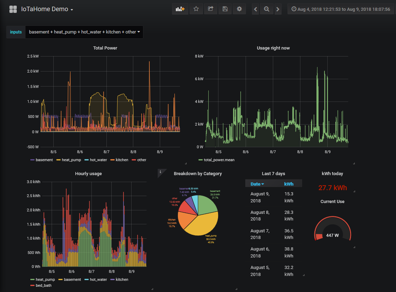Viewport: 396px width, 292px height.
Task: Shift time range forward with the right arrow
Action: pyautogui.click(x=278, y=9)
